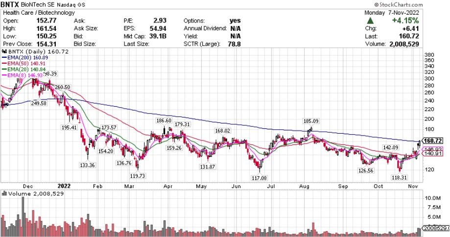Click the Volume 2,008,529 panel legend
Screen dimensions: 450x237
[33, 194]
